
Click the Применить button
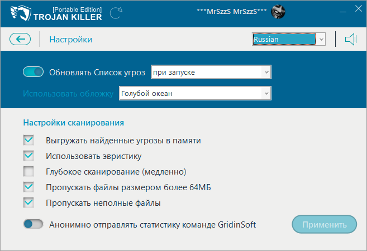324,225
